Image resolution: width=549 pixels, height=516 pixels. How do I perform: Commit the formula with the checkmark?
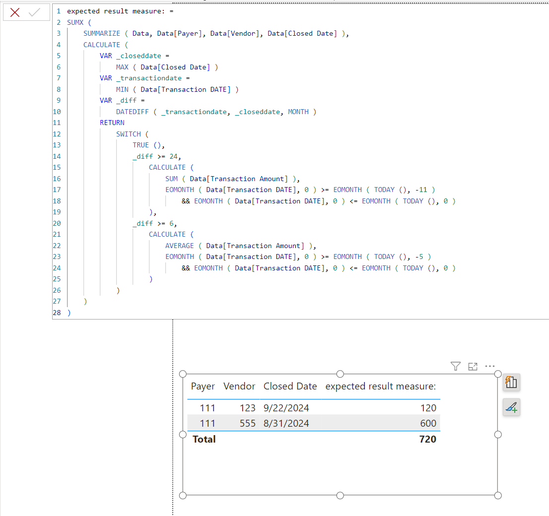[x=35, y=12]
